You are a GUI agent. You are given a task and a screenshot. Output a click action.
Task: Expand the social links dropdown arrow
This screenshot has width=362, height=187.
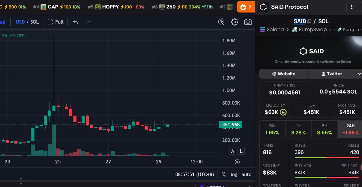pos(359,74)
